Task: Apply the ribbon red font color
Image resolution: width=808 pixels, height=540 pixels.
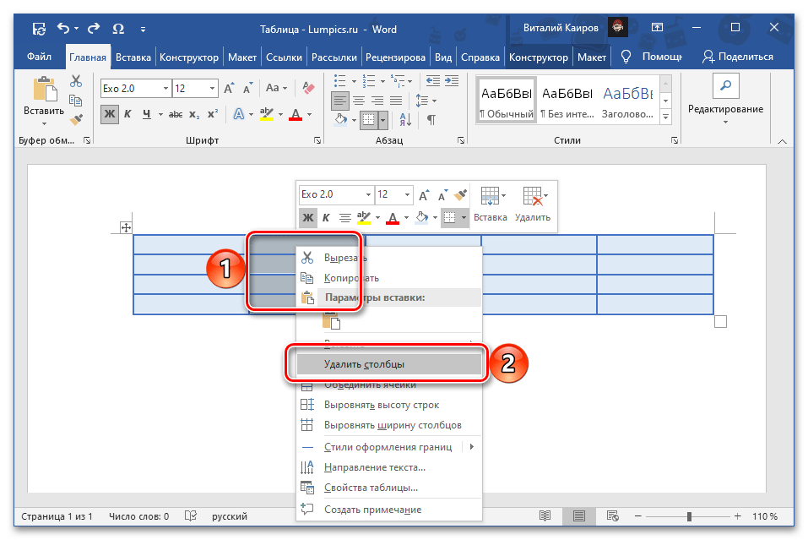Action: click(x=296, y=114)
